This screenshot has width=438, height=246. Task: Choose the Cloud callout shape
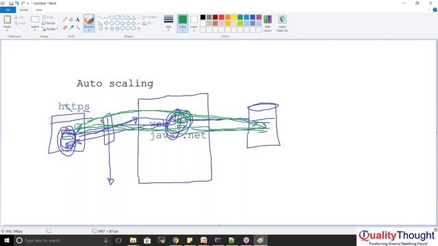click(133, 28)
